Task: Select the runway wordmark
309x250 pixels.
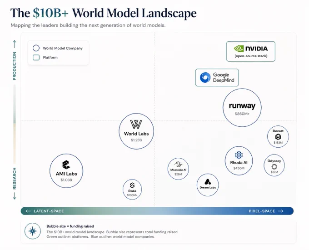Action: coord(242,106)
